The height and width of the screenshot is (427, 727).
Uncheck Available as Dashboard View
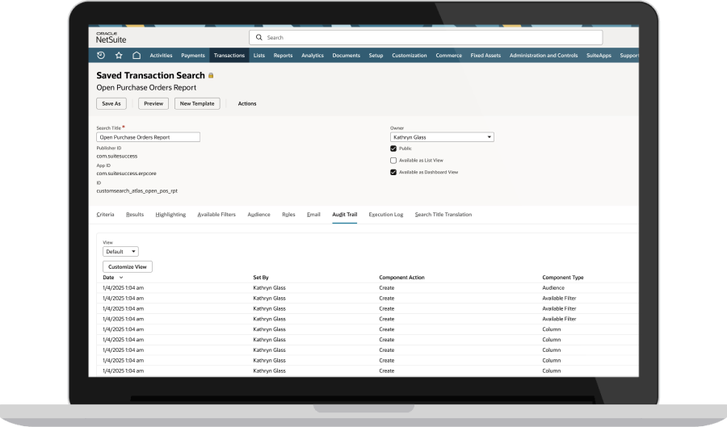(393, 172)
